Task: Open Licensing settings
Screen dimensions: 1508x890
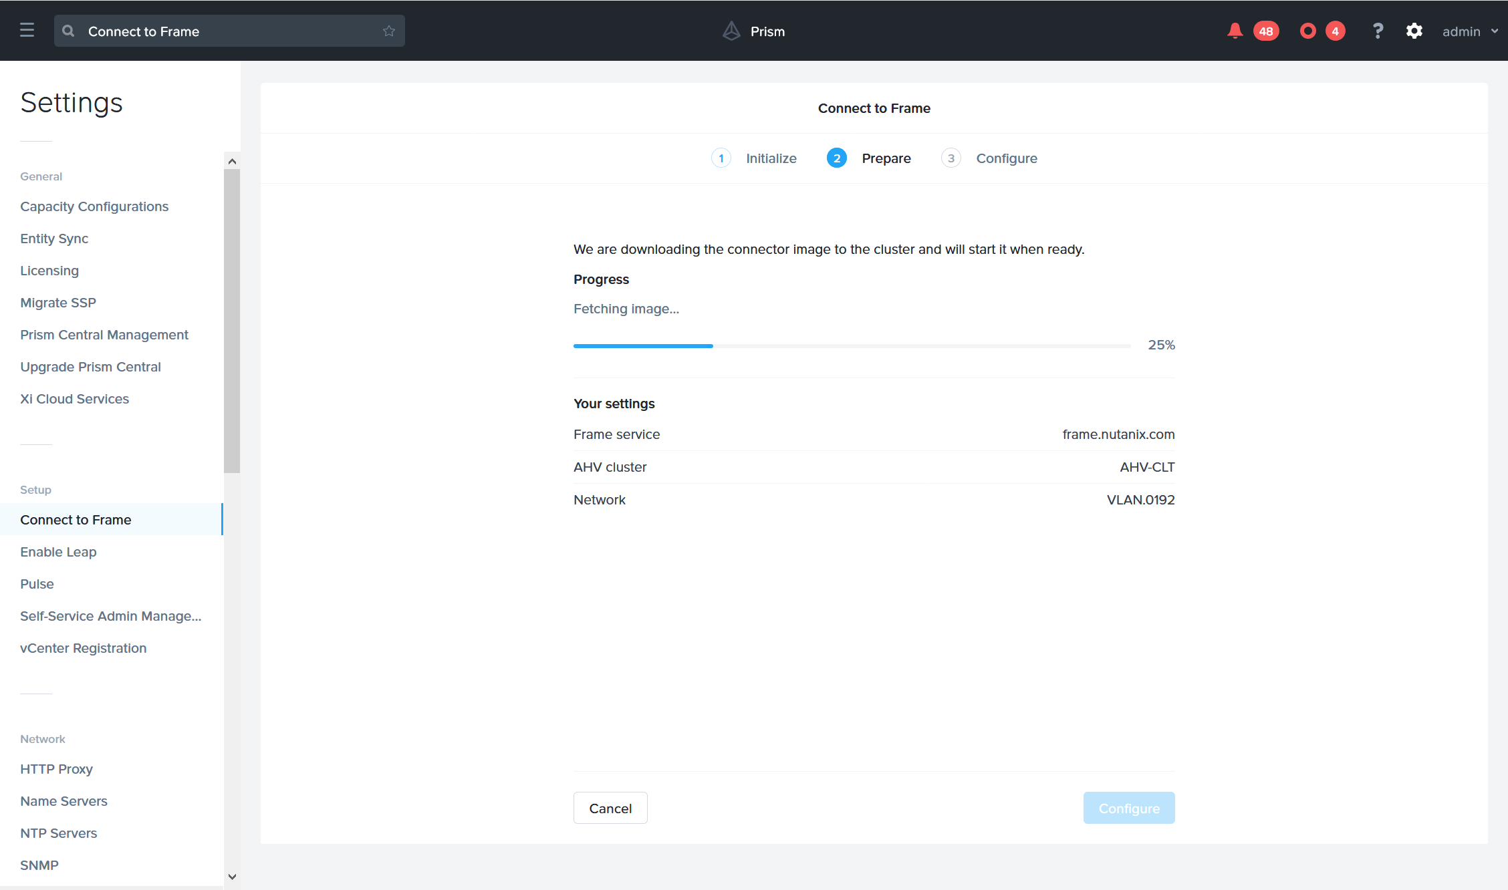Action: click(x=49, y=271)
